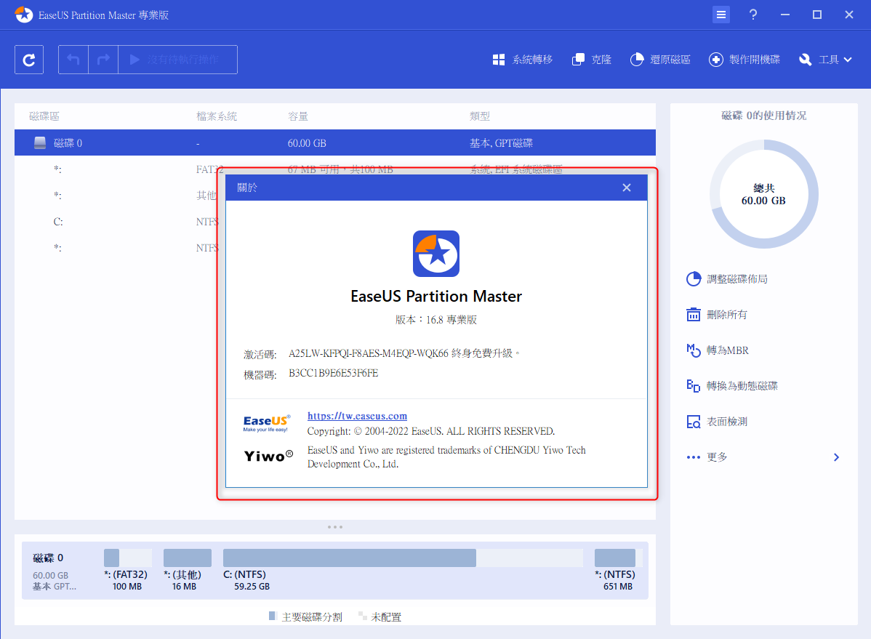Image resolution: width=871 pixels, height=639 pixels.
Task: Click the EaseUS app icon in title bar
Action: click(24, 15)
